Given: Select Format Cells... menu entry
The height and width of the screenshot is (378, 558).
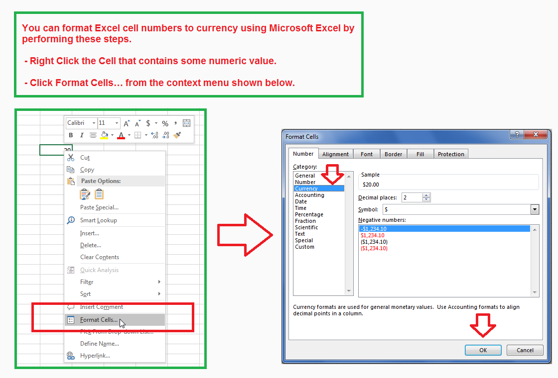Looking at the screenshot, I should pos(115,320).
